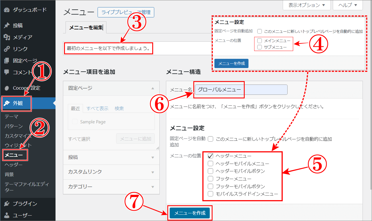Open the 外観 sidebar menu
This screenshot has height=221, width=372.
click(x=28, y=103)
